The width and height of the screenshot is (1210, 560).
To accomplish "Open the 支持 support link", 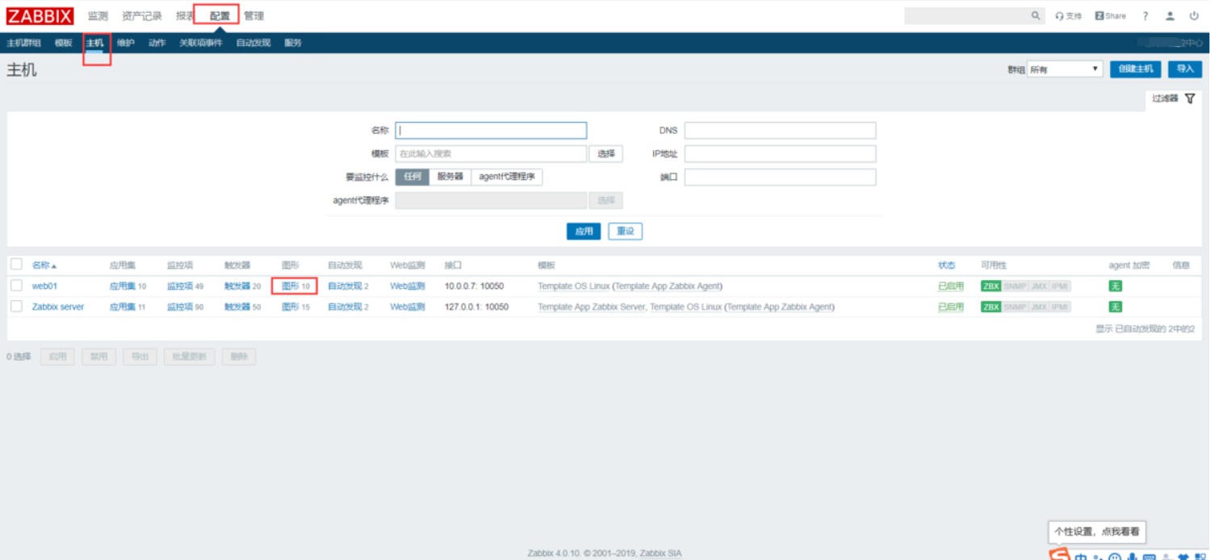I will click(1069, 16).
